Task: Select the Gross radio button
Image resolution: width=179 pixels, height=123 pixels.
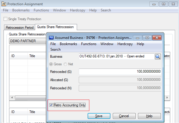Action: (52, 64)
